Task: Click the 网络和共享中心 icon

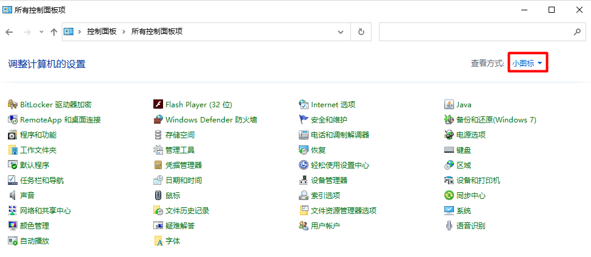Action: (x=13, y=210)
